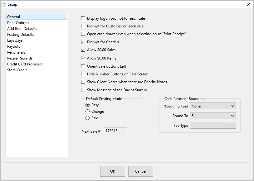Enable Display logon prompt for each sale

coord(83,18)
